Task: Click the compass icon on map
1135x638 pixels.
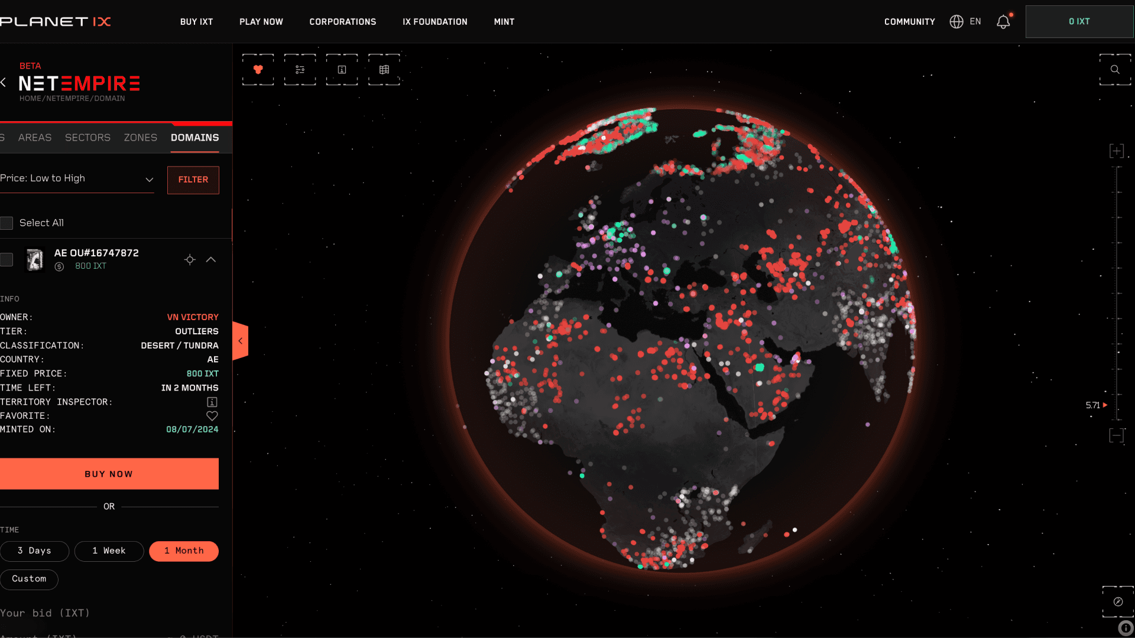Action: [x=1118, y=602]
